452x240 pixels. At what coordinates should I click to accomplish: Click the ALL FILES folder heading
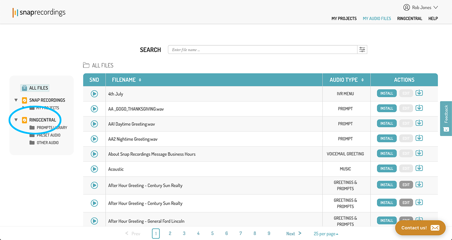(x=98, y=65)
